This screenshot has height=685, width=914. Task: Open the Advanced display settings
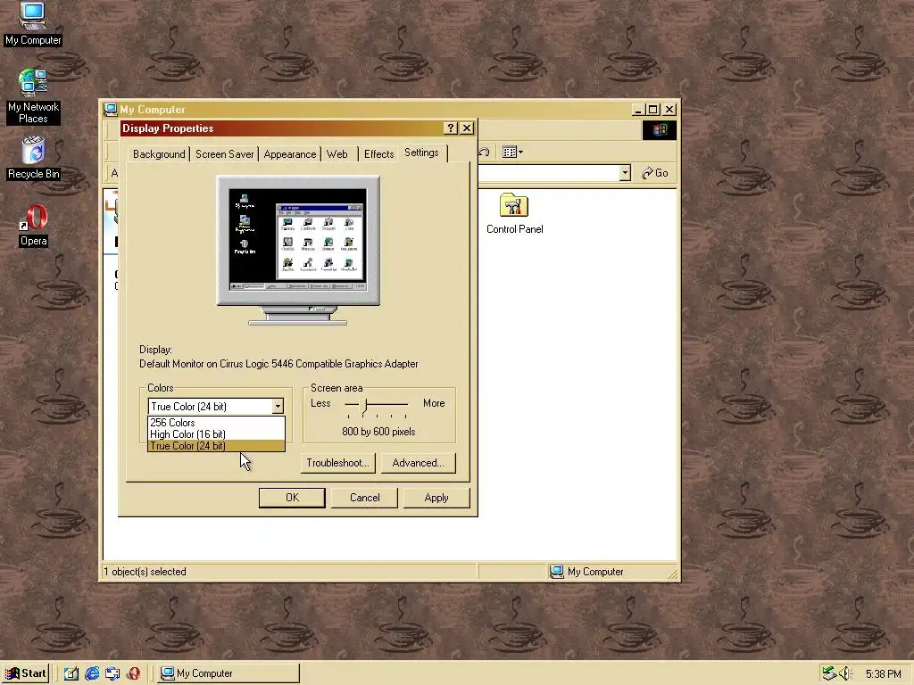(418, 463)
